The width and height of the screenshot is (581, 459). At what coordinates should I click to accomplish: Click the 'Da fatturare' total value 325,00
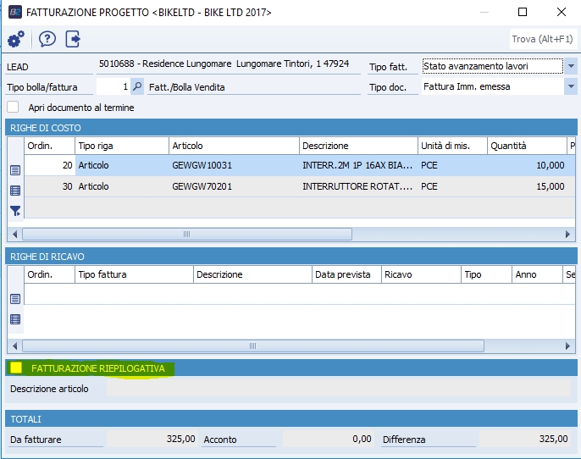click(152, 439)
